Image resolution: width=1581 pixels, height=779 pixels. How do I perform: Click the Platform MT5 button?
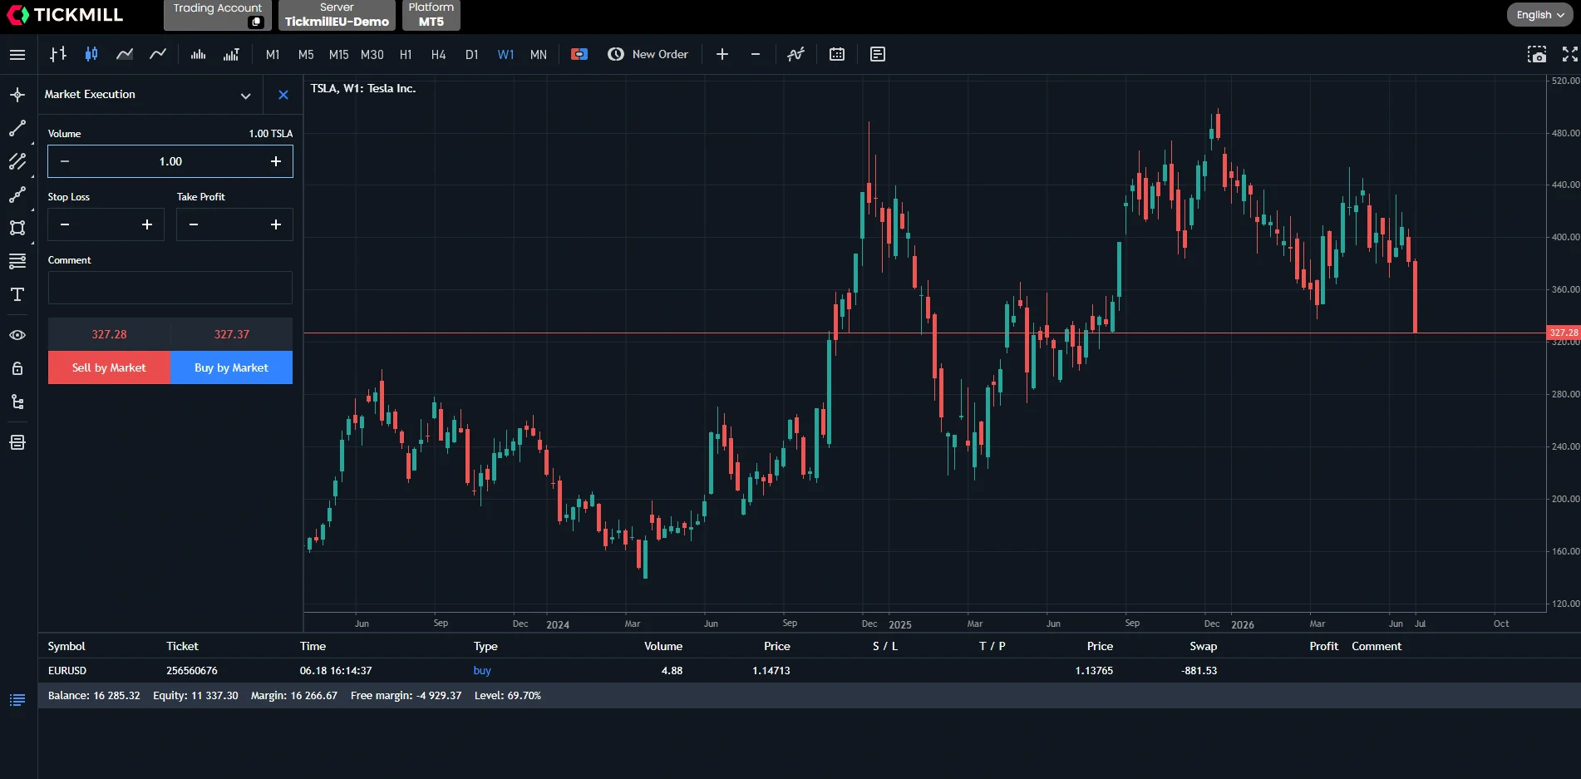(x=431, y=15)
